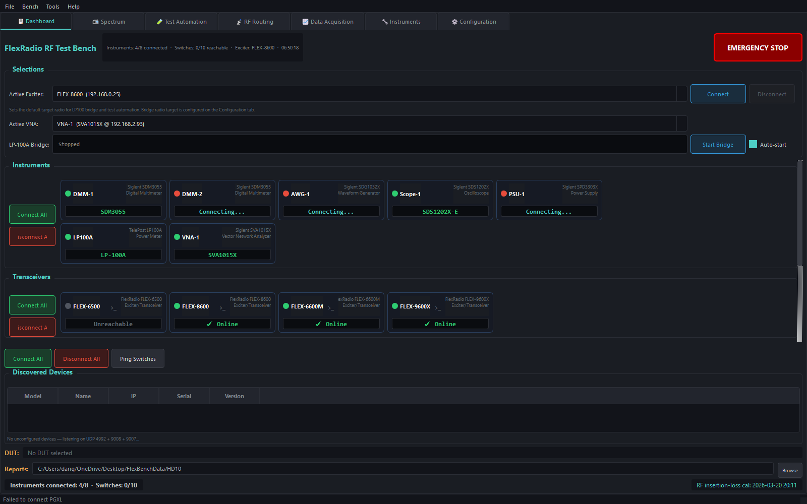This screenshot has width=807, height=504.
Task: Click the SVA1015X readout on VNA-1
Action: (222, 255)
